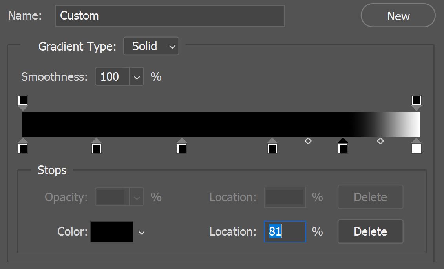Expand the Color dropdown chevron
This screenshot has height=269, width=444.
141,232
